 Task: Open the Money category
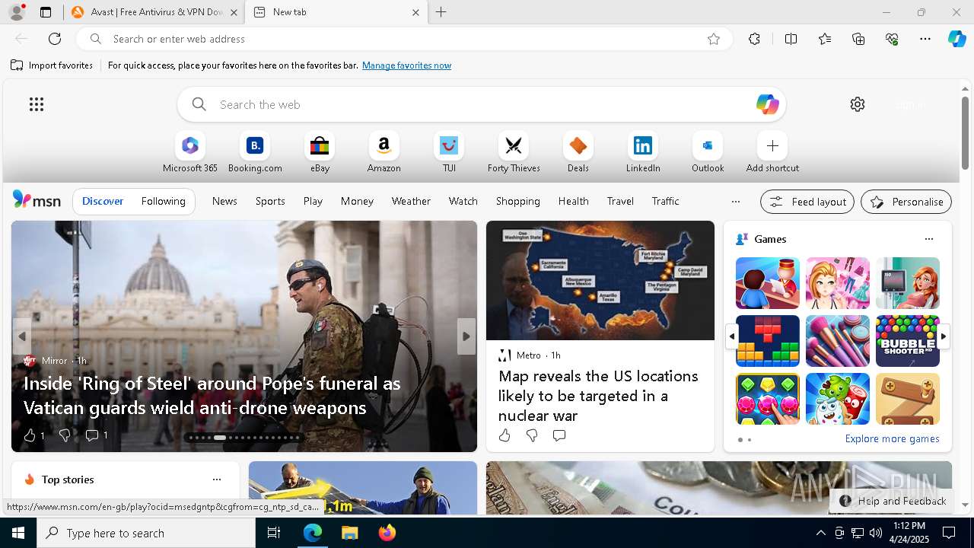(x=357, y=201)
